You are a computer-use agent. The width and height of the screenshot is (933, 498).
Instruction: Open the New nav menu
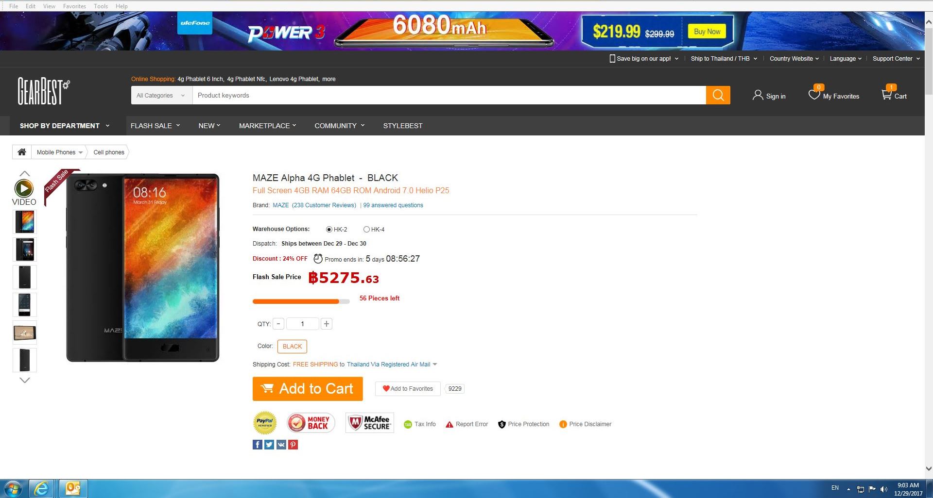pyautogui.click(x=209, y=126)
